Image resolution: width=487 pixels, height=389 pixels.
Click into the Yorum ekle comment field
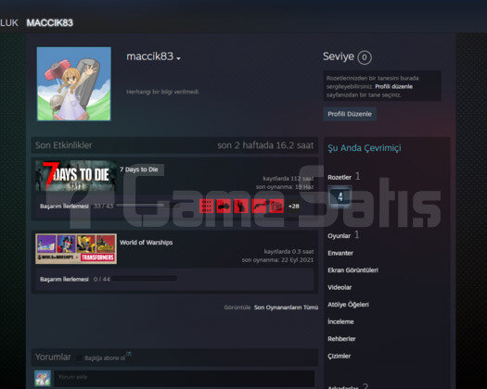[x=184, y=378]
